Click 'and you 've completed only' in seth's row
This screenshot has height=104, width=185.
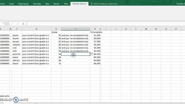75,51
